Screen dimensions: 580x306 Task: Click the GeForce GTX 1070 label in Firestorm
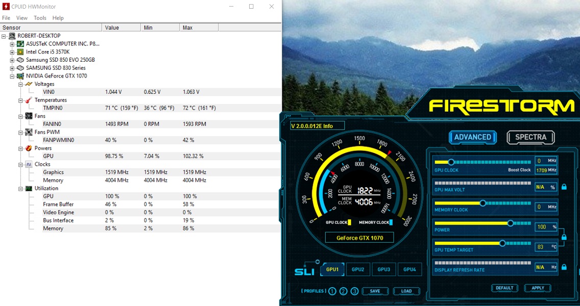click(x=359, y=238)
